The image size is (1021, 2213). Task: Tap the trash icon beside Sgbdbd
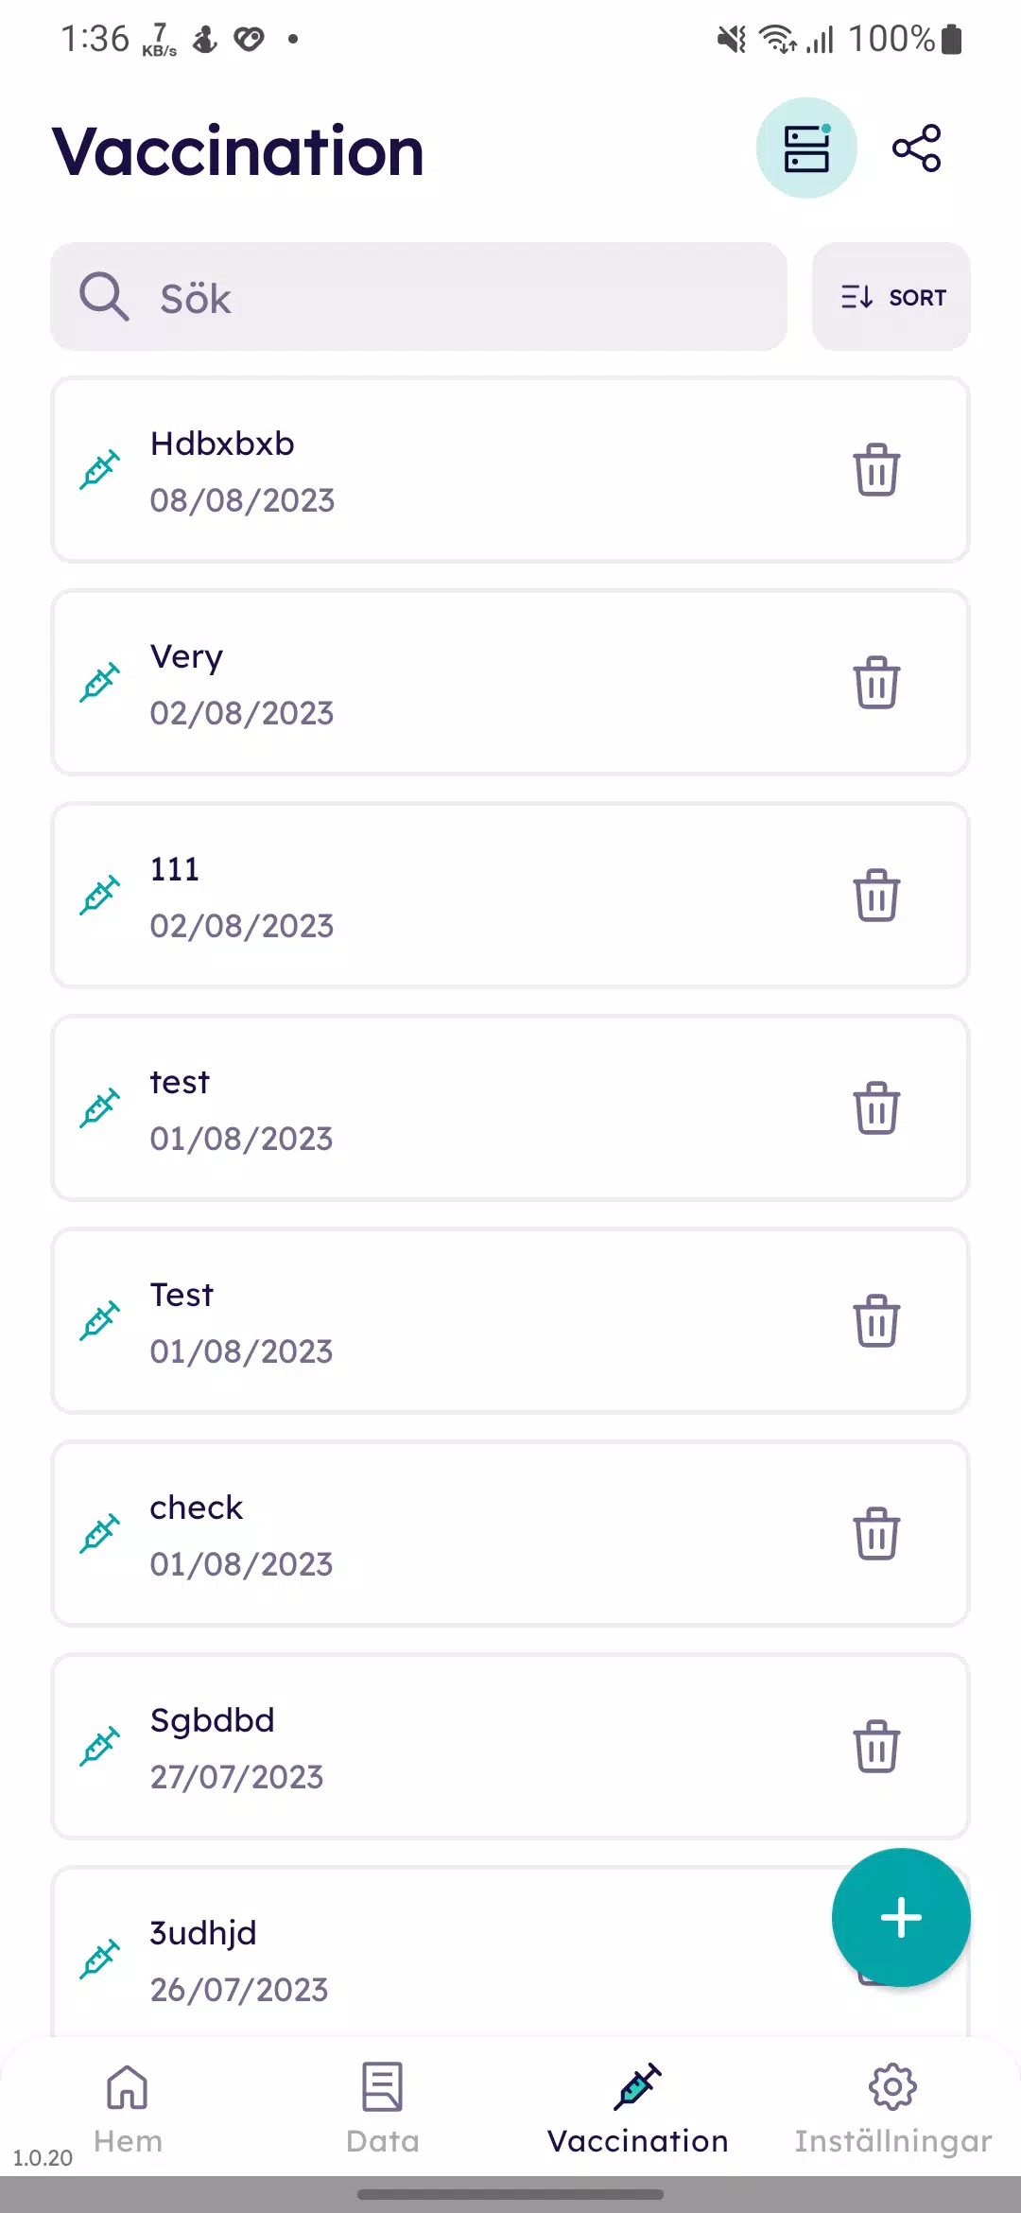click(876, 1747)
